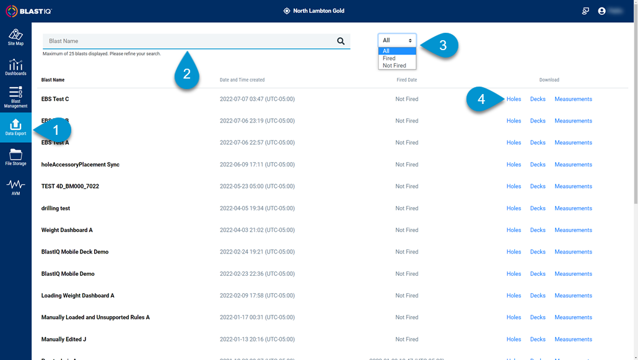Download Holes for EBS Test A
This screenshot has width=638, height=360.
513,143
